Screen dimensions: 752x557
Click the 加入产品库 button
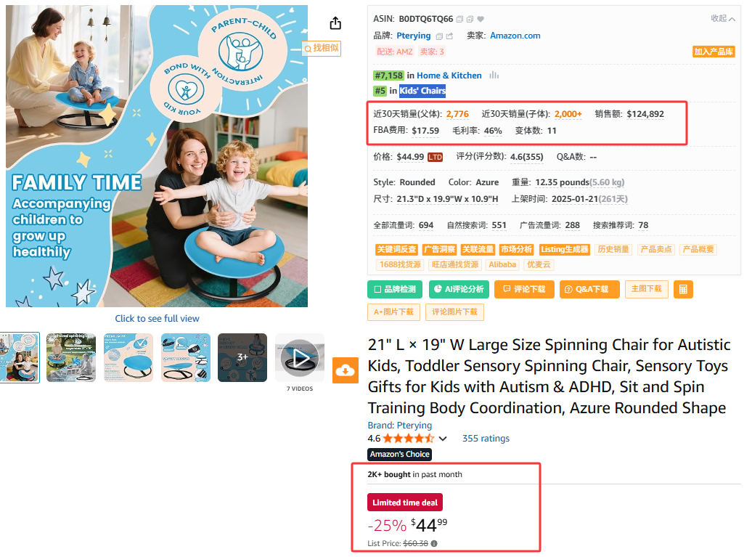tap(714, 52)
